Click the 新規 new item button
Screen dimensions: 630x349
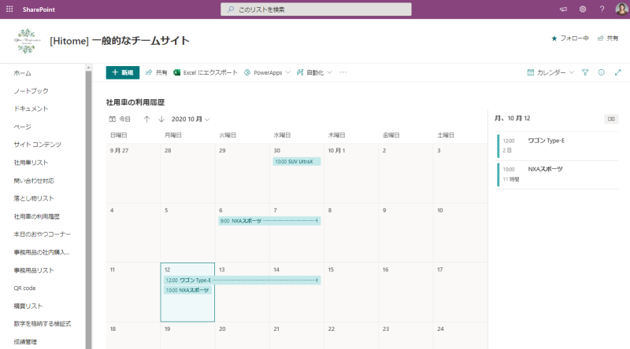pos(123,72)
